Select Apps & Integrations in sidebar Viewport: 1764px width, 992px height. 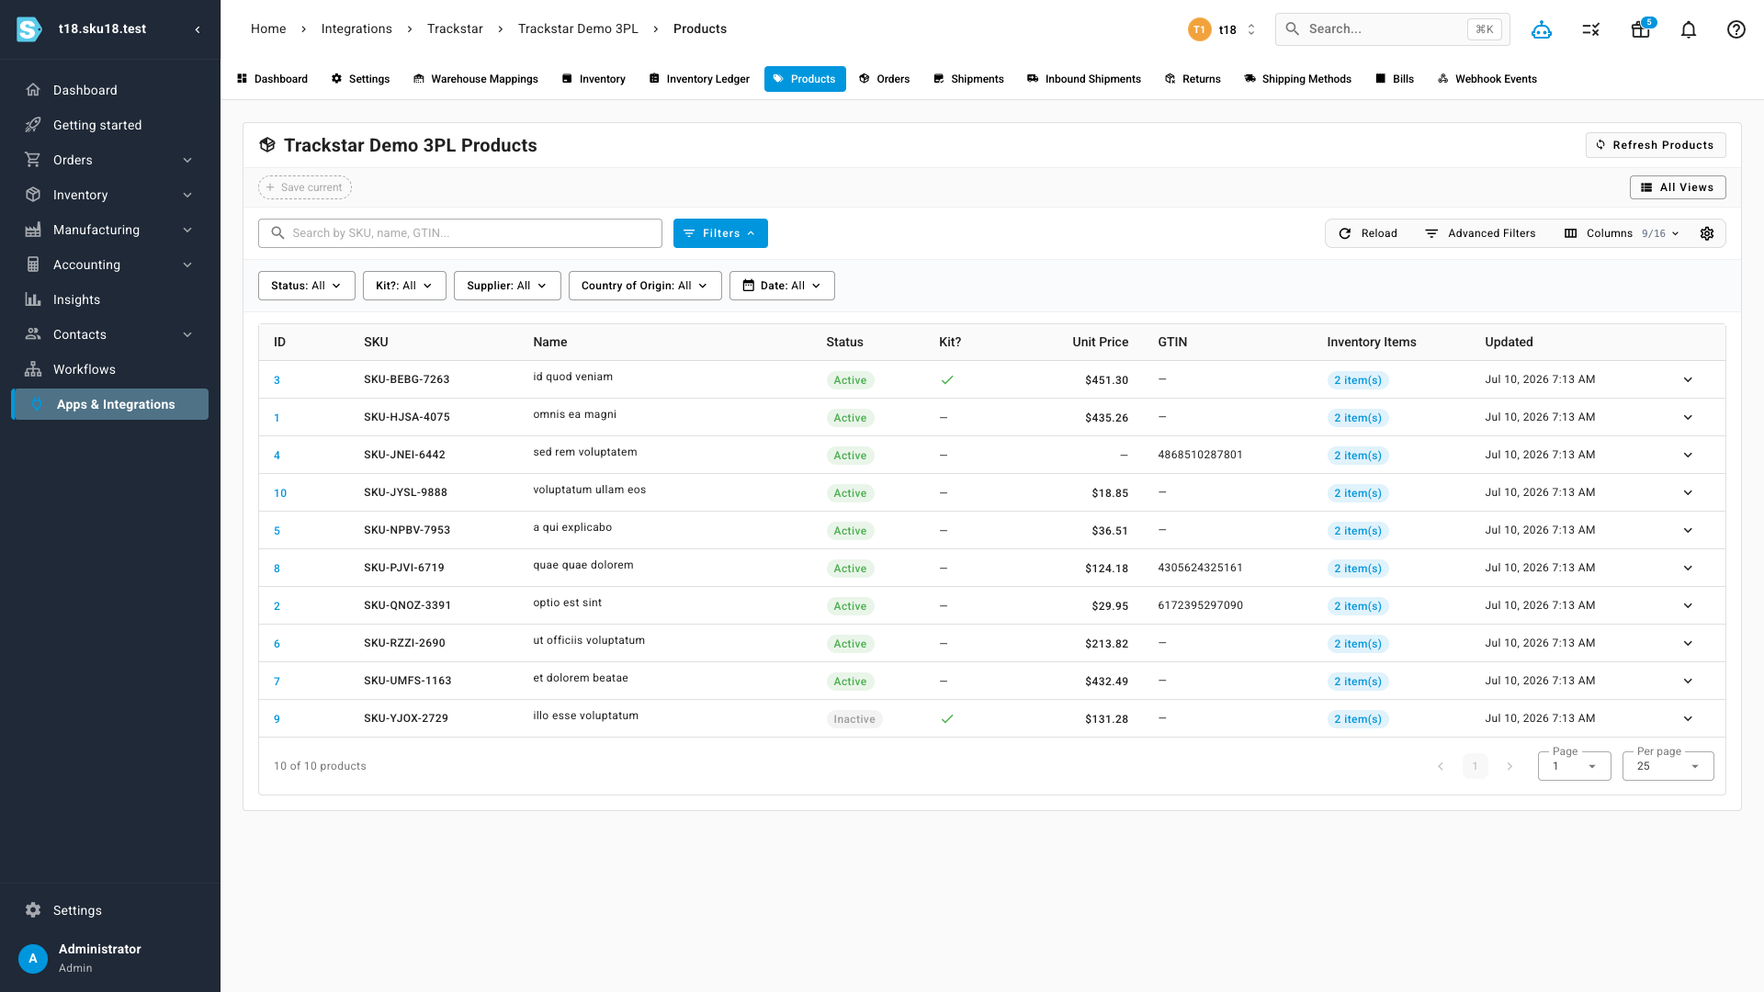110,404
